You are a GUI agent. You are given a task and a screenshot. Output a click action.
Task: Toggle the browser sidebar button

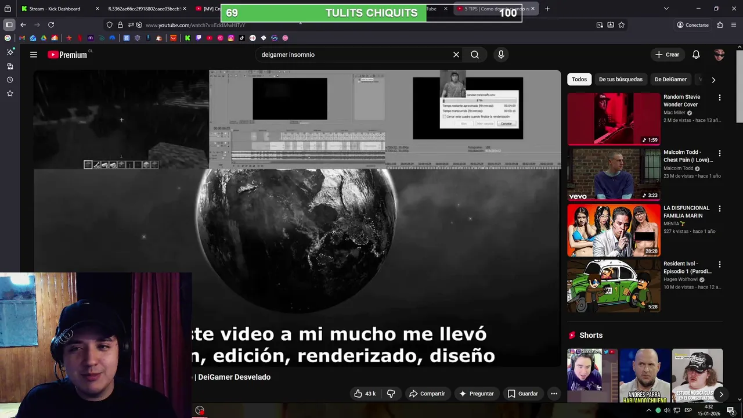click(9, 25)
